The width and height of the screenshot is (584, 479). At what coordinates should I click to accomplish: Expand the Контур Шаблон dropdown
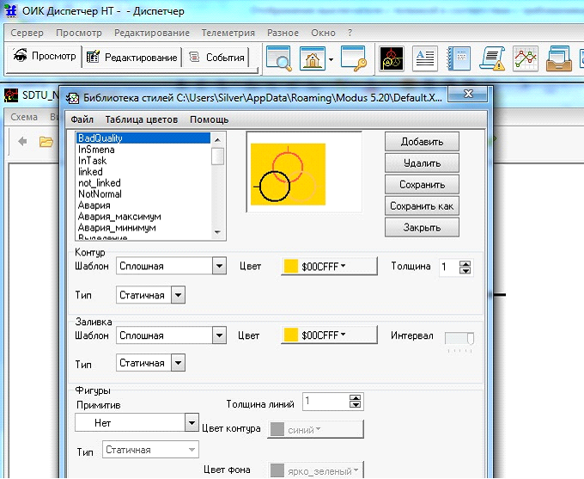point(218,267)
